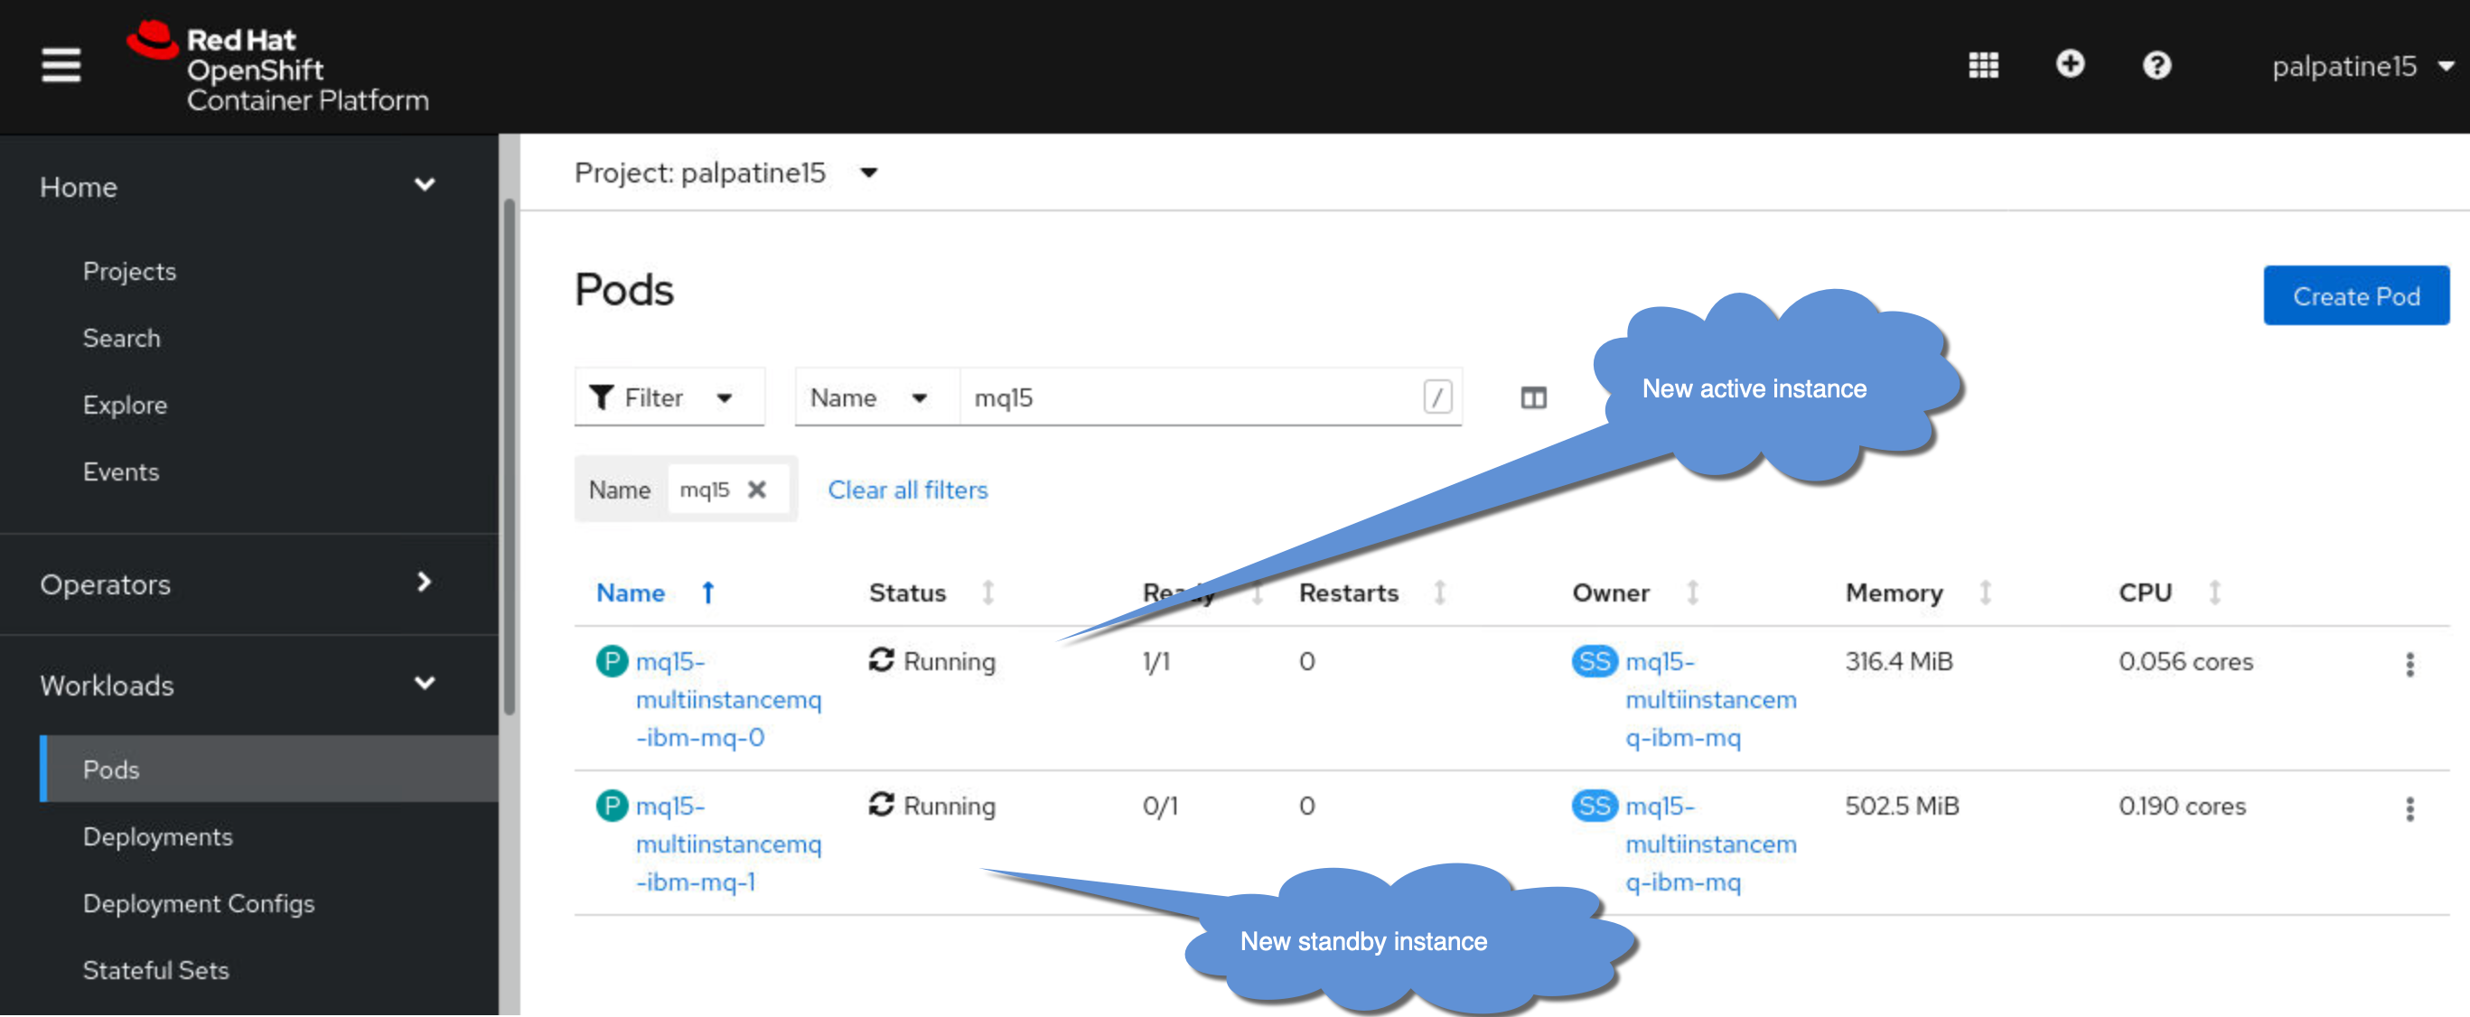This screenshot has height=1017, width=2470.
Task: Open the manage columns icon
Action: point(1533,397)
